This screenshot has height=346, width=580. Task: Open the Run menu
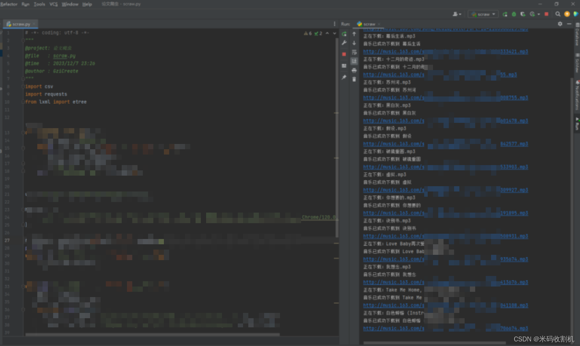(x=25, y=4)
